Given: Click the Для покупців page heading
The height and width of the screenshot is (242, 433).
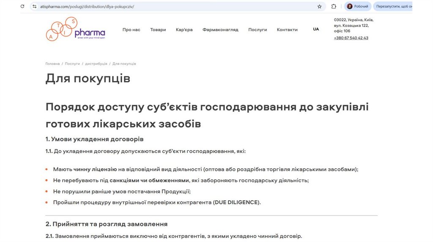Looking at the screenshot, I should pyautogui.click(x=88, y=78).
